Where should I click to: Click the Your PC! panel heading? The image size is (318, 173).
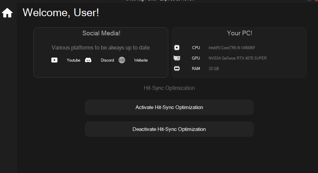coord(239,33)
